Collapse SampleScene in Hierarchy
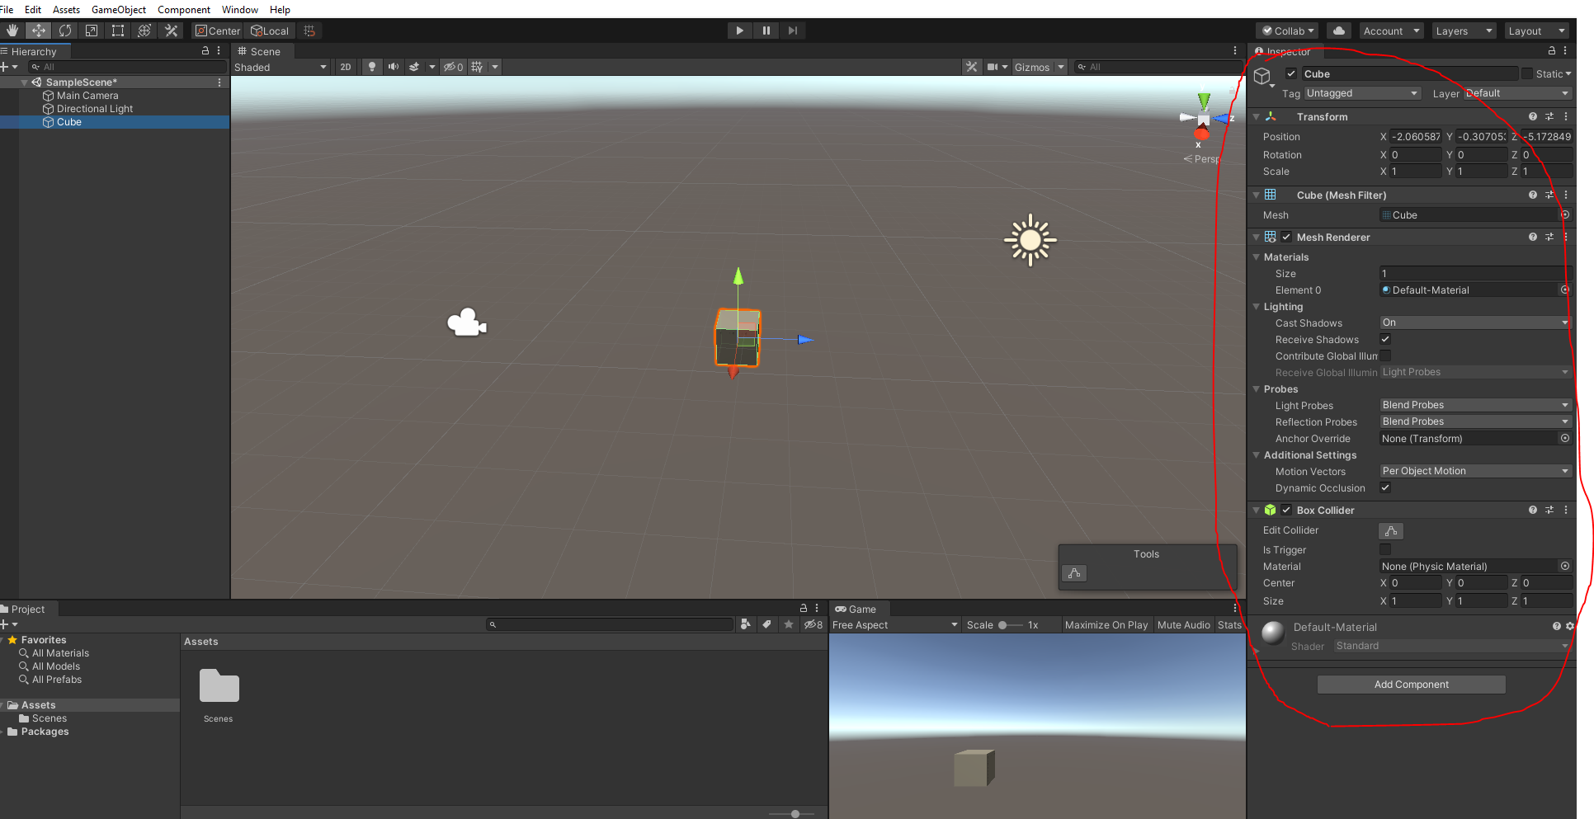This screenshot has height=819, width=1594. point(25,82)
